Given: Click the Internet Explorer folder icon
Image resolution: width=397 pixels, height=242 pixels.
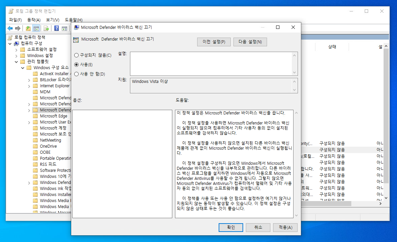Looking at the screenshot, I should [x=36, y=86].
